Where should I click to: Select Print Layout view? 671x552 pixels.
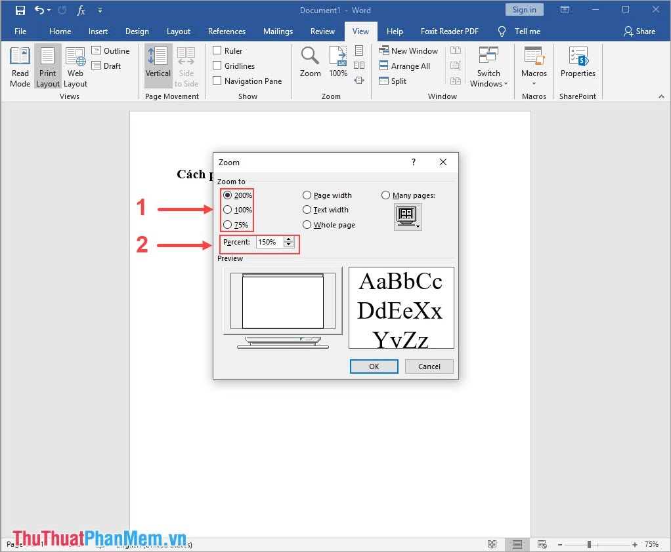pos(47,68)
